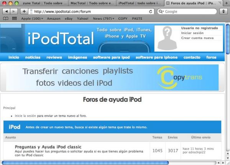Select the Foros de ayuda iPod tab
Screen dimensions: 230x165
click(194, 3)
